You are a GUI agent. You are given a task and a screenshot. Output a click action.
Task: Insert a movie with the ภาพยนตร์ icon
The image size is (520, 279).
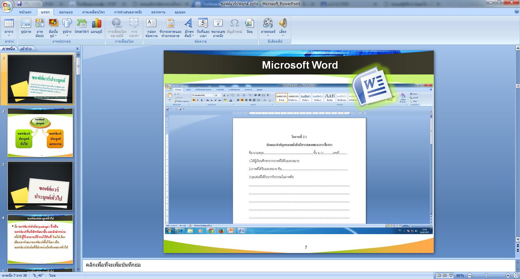click(268, 23)
